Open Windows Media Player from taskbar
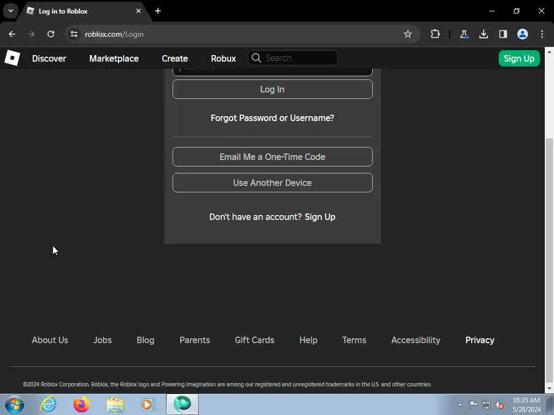Viewport: 554px width, 415px height. pos(148,404)
